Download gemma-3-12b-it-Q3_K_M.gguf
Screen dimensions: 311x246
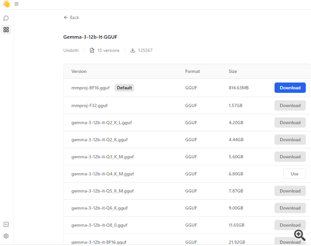[x=290, y=157]
